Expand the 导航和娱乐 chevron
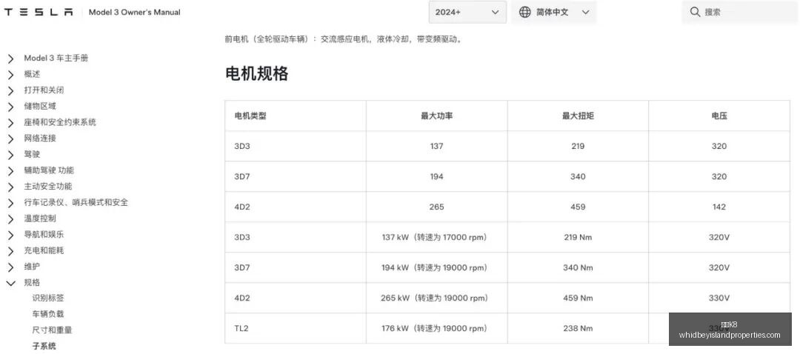Viewport: 800px width, 354px height. (10, 236)
